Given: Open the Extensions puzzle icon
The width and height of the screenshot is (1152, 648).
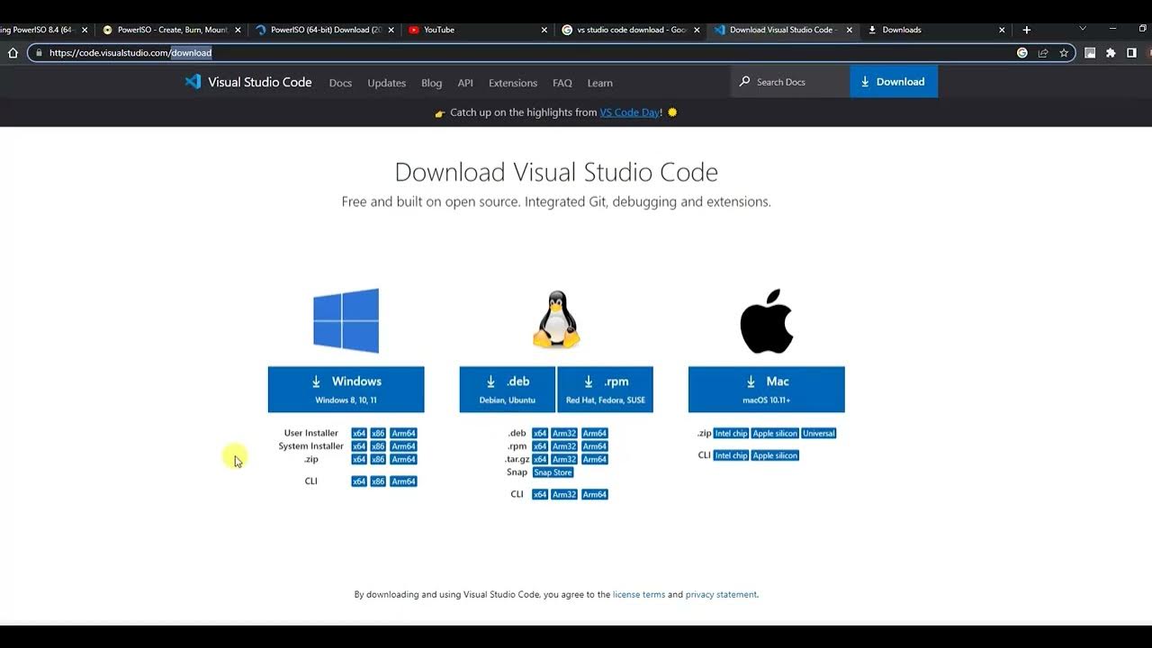Looking at the screenshot, I should 1111,53.
